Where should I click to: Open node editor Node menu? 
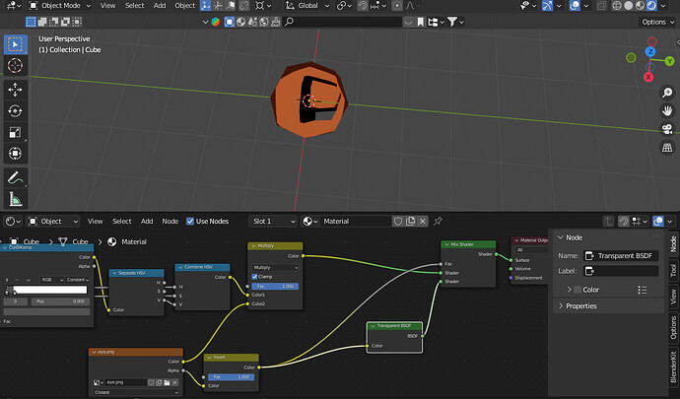170,222
